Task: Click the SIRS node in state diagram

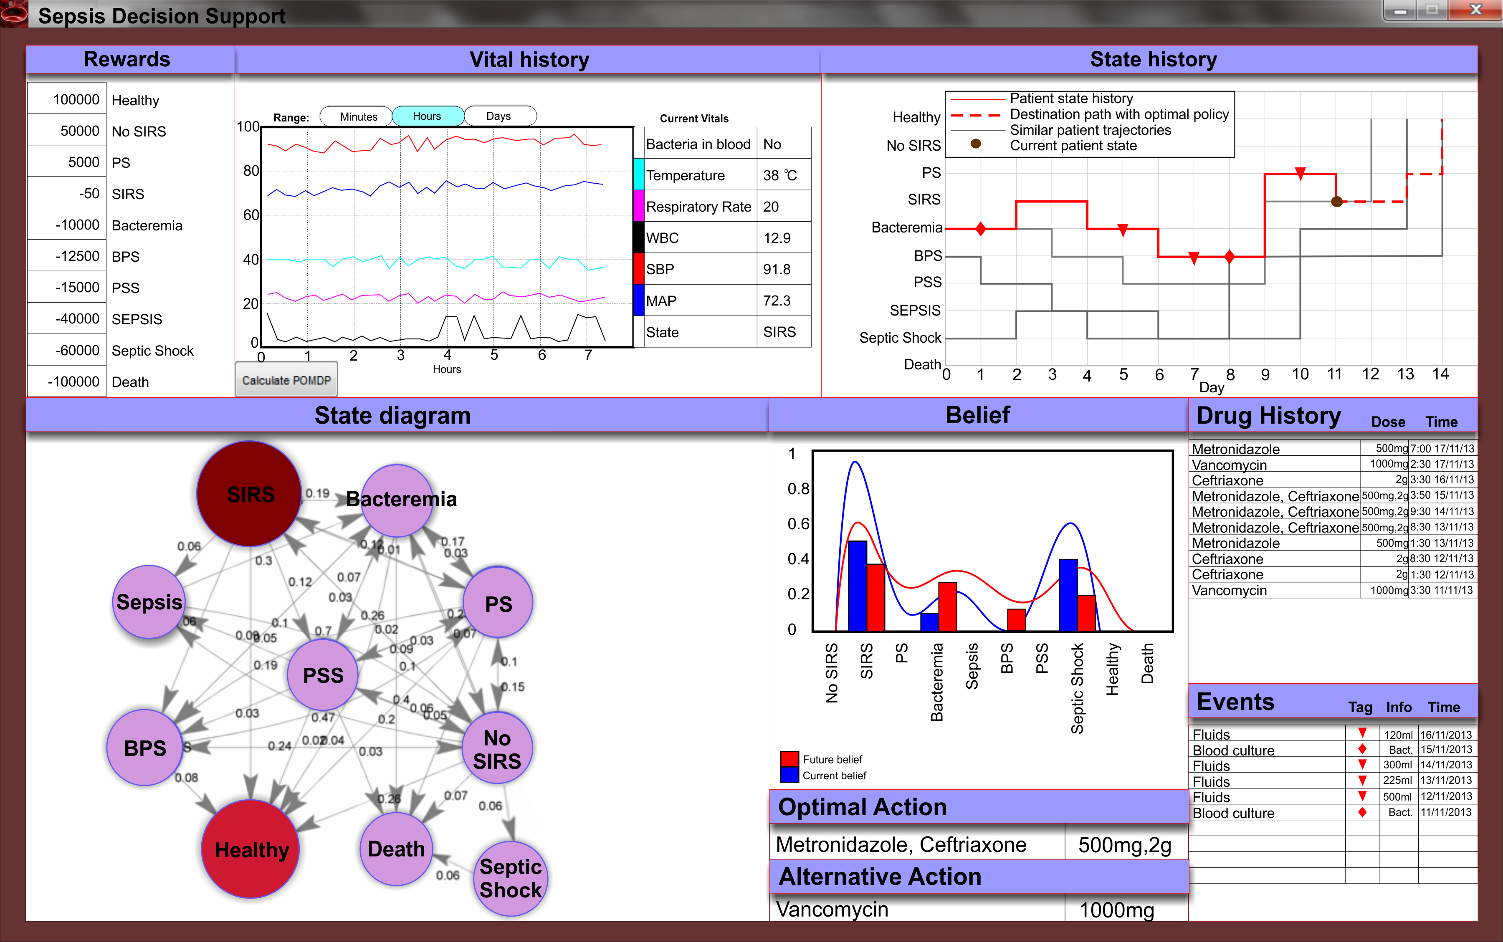Action: coord(249,493)
